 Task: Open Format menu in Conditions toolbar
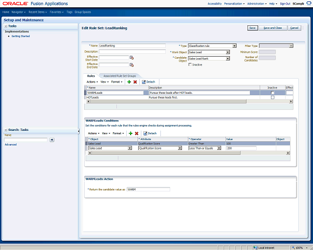click(118, 133)
